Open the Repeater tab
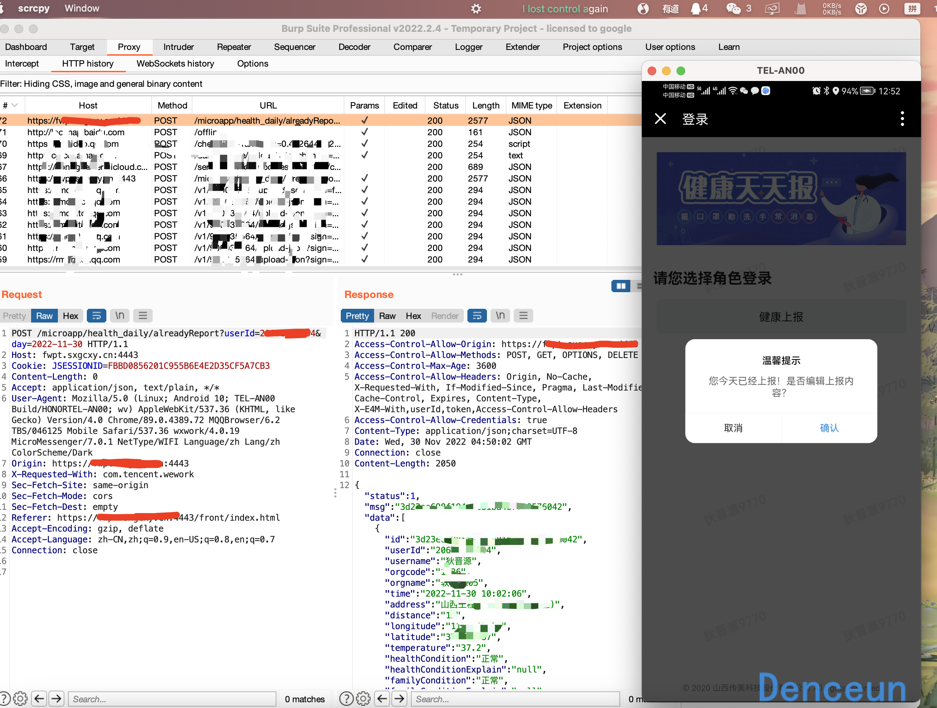 pos(234,47)
